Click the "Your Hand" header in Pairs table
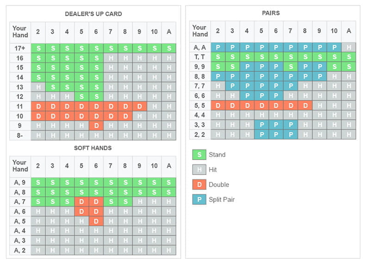Screen dimensions: 368x263 (200, 31)
